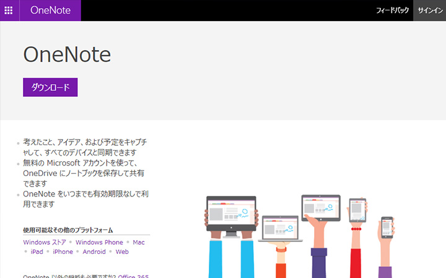Screen dimensions: 446x278
Task: Click phone held by red-bracelet hand
Action: pos(358,211)
